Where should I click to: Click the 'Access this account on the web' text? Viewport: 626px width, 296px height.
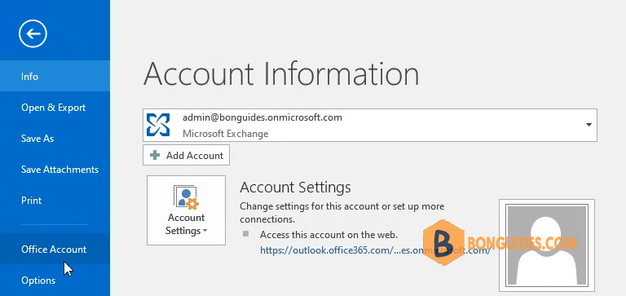tap(328, 235)
